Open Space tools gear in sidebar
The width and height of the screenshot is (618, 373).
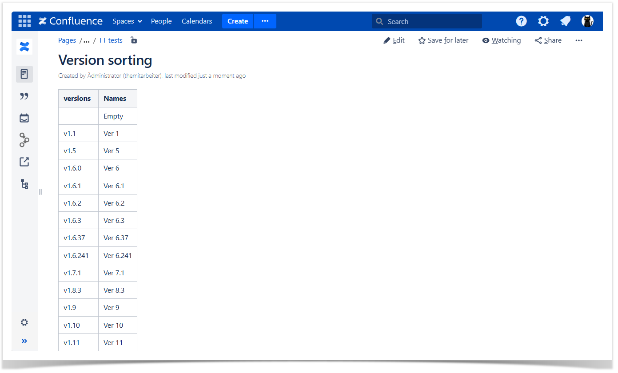click(x=24, y=322)
